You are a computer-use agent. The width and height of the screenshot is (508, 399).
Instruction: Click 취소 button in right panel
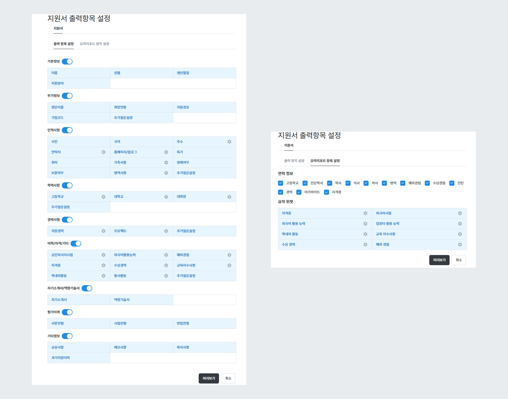pyautogui.click(x=459, y=260)
